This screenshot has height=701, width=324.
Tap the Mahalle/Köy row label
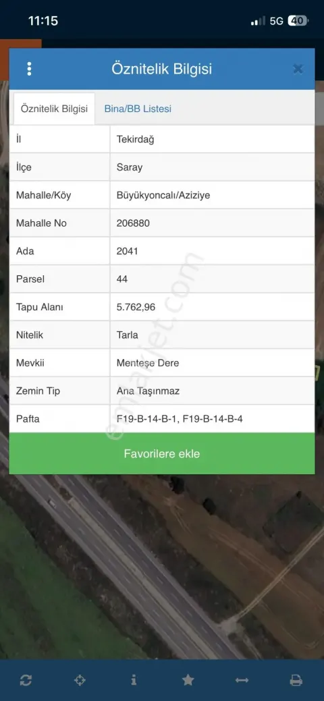43,196
